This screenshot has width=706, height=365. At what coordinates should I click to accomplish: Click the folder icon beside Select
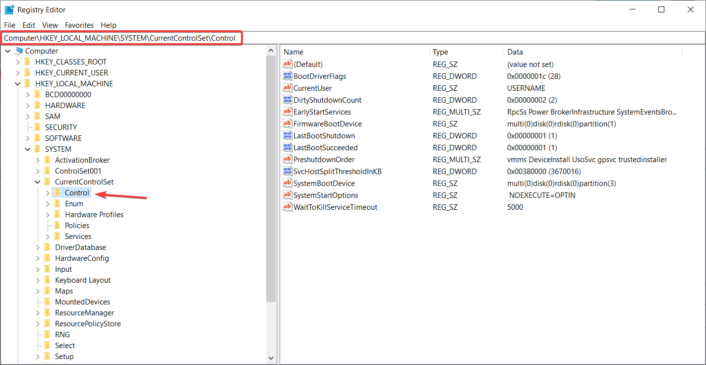[x=48, y=345]
